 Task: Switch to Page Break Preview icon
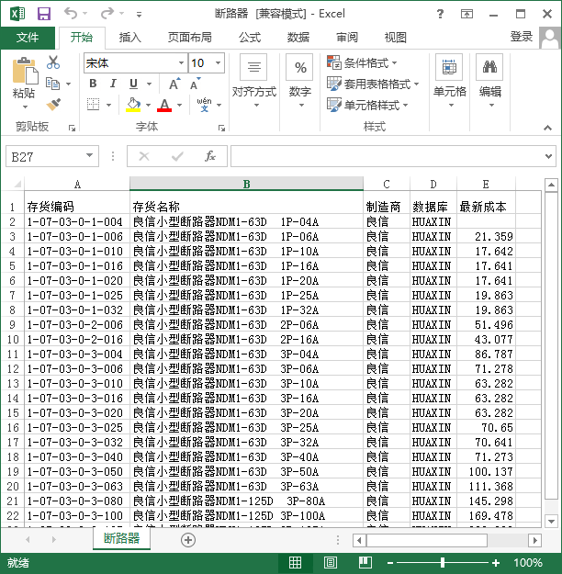click(365, 563)
